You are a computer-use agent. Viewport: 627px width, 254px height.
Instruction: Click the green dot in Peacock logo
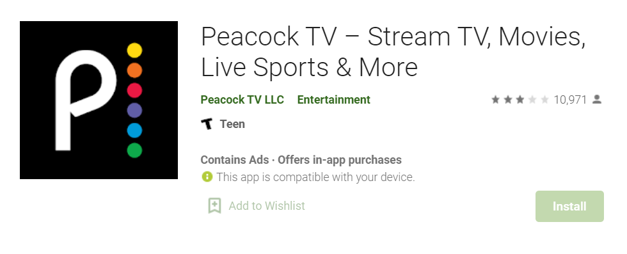tap(134, 150)
